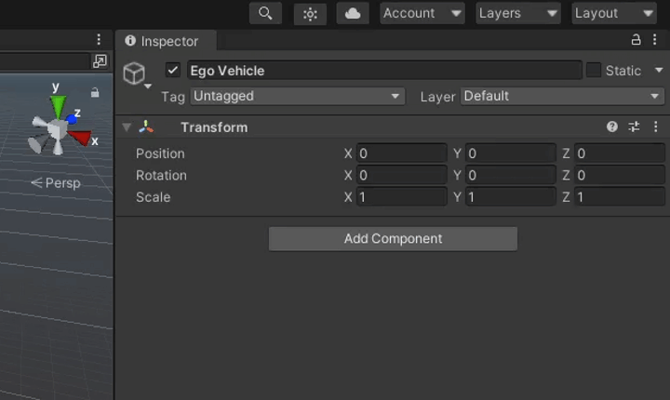Collapse the Transform component foldout

click(x=127, y=127)
